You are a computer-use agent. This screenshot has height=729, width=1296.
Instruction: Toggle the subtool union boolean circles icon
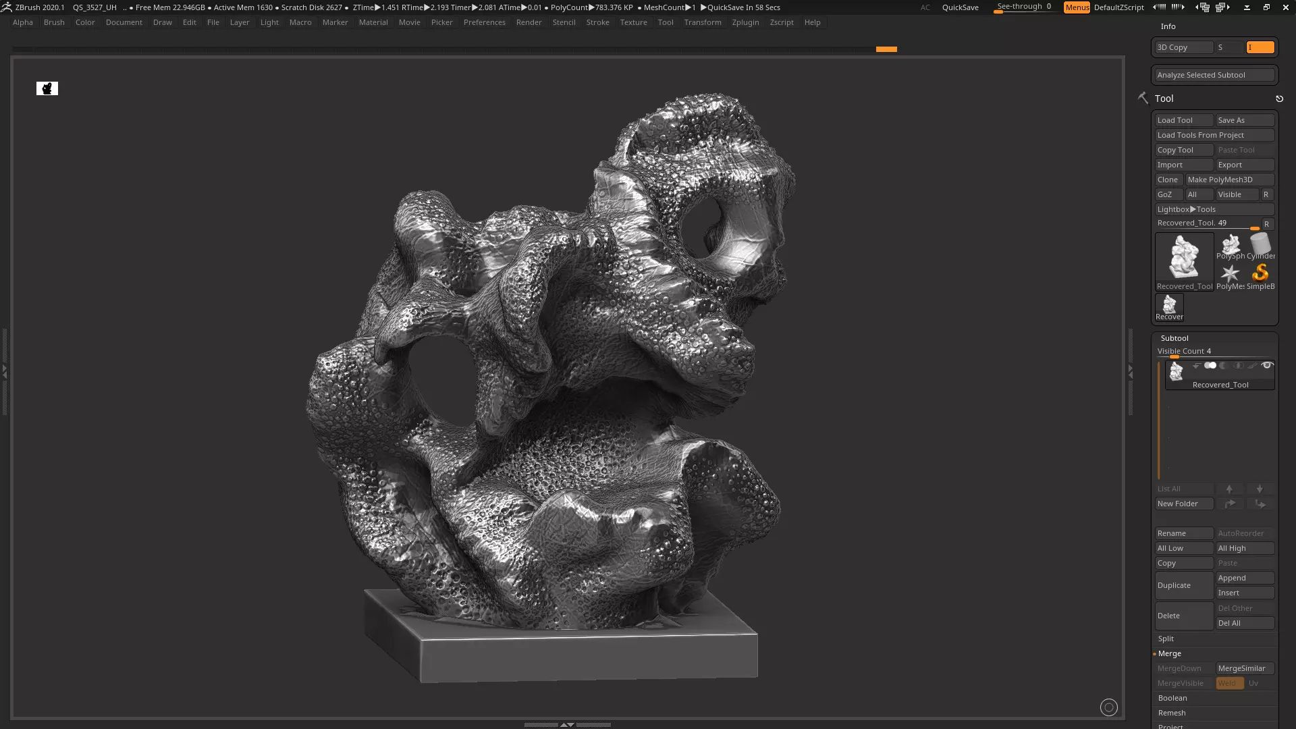[1210, 365]
